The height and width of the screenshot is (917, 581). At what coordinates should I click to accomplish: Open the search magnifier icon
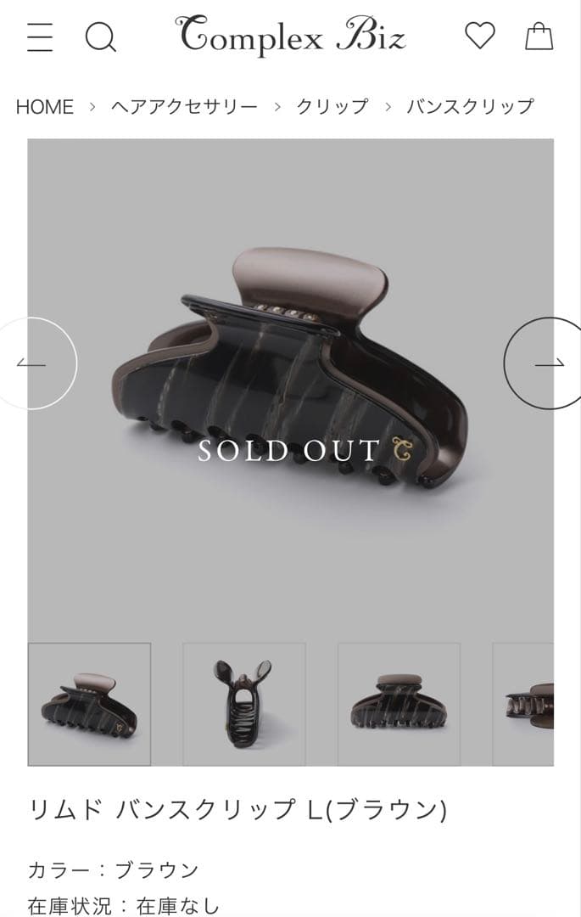pyautogui.click(x=100, y=37)
